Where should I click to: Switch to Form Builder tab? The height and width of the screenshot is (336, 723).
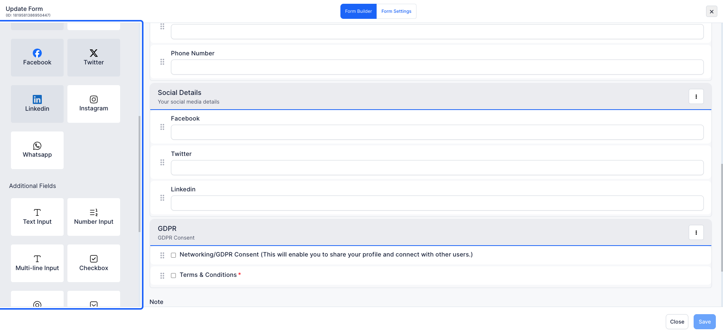(358, 11)
